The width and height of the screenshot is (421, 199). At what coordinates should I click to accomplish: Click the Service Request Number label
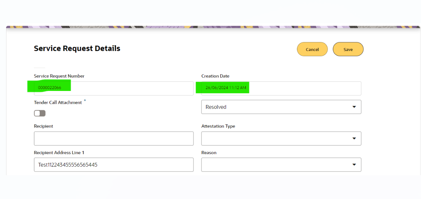59,76
